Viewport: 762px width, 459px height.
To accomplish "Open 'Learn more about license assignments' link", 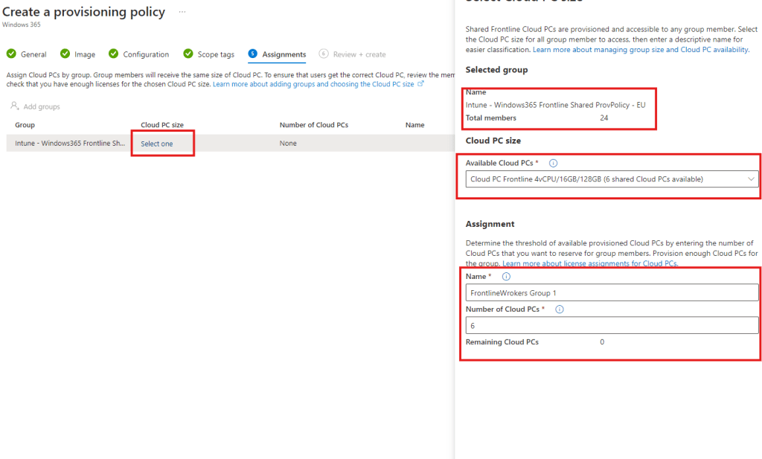I will 589,264.
